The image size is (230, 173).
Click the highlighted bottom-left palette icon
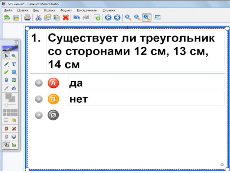click(x=6, y=145)
